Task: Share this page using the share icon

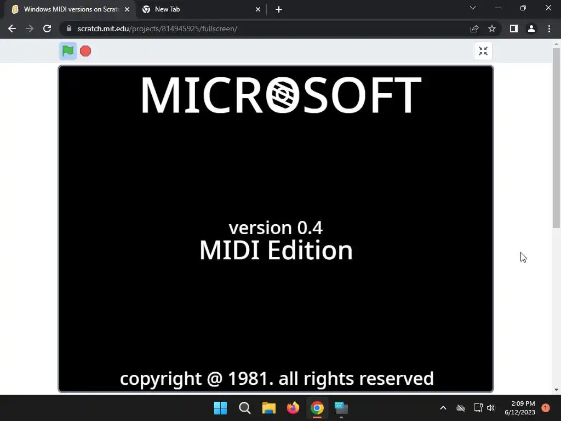Action: pyautogui.click(x=474, y=29)
